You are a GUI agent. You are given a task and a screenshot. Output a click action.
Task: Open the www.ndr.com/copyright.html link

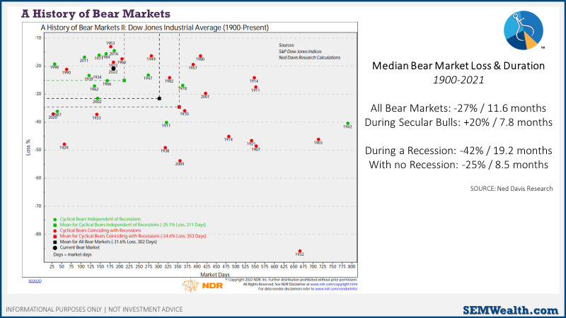(x=333, y=284)
